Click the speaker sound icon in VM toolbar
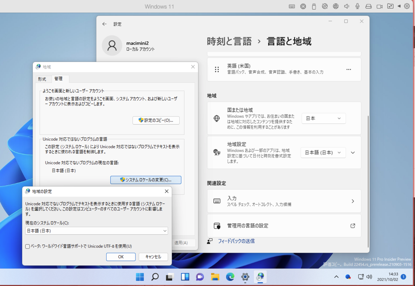 coord(346,6)
